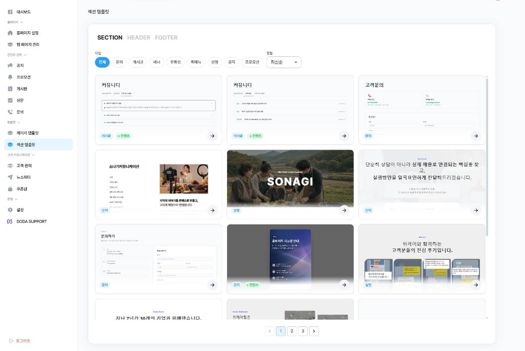Filter templates by 퀵메뉴 chip
The height and width of the screenshot is (351, 525).
click(196, 62)
